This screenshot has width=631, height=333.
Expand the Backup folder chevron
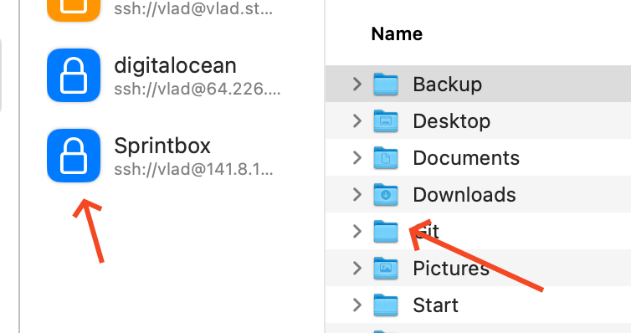pyautogui.click(x=357, y=84)
